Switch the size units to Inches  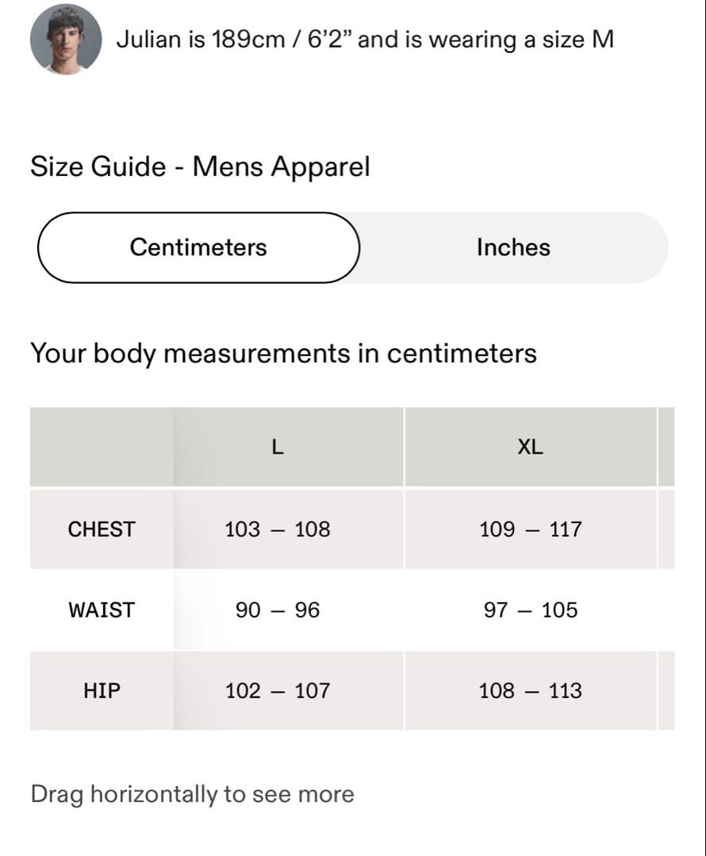coord(512,247)
